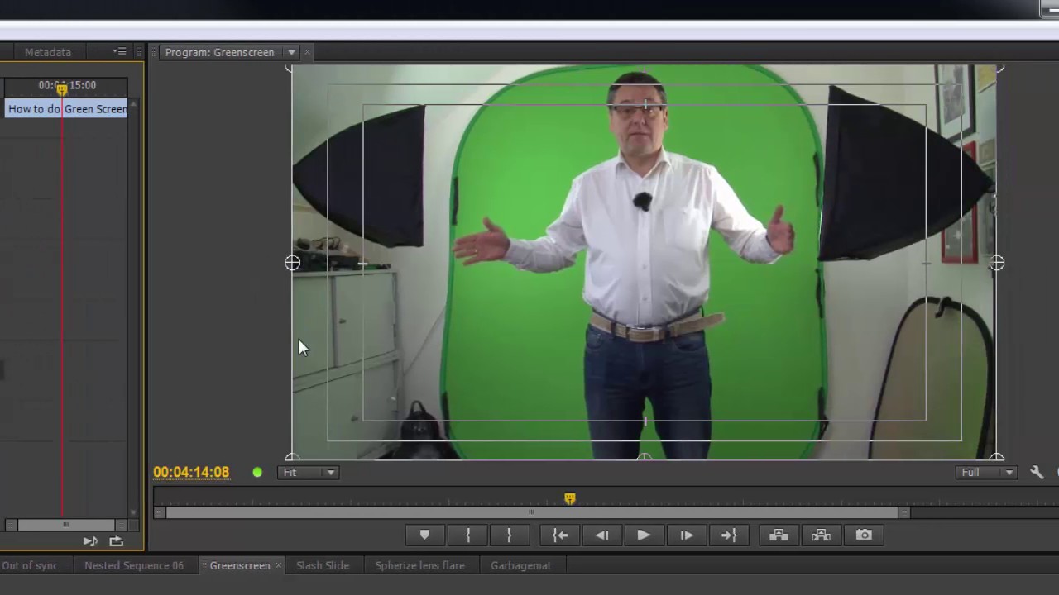Image resolution: width=1059 pixels, height=595 pixels.
Task: Select the Greenscreen timeline tab
Action: pyautogui.click(x=240, y=565)
